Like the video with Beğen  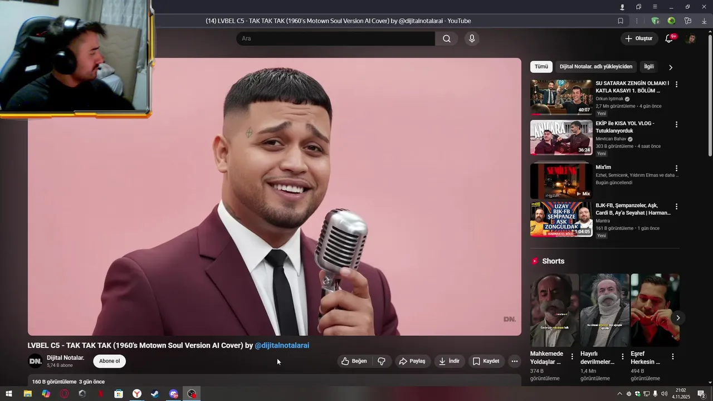(x=354, y=361)
